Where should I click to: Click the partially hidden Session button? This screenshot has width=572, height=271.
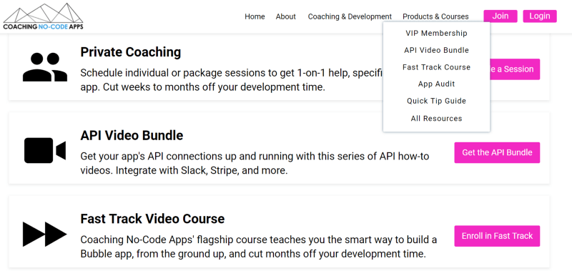515,69
